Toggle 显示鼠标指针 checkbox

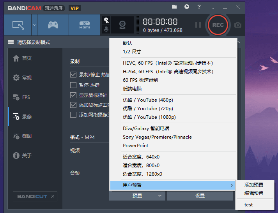pos(73,95)
